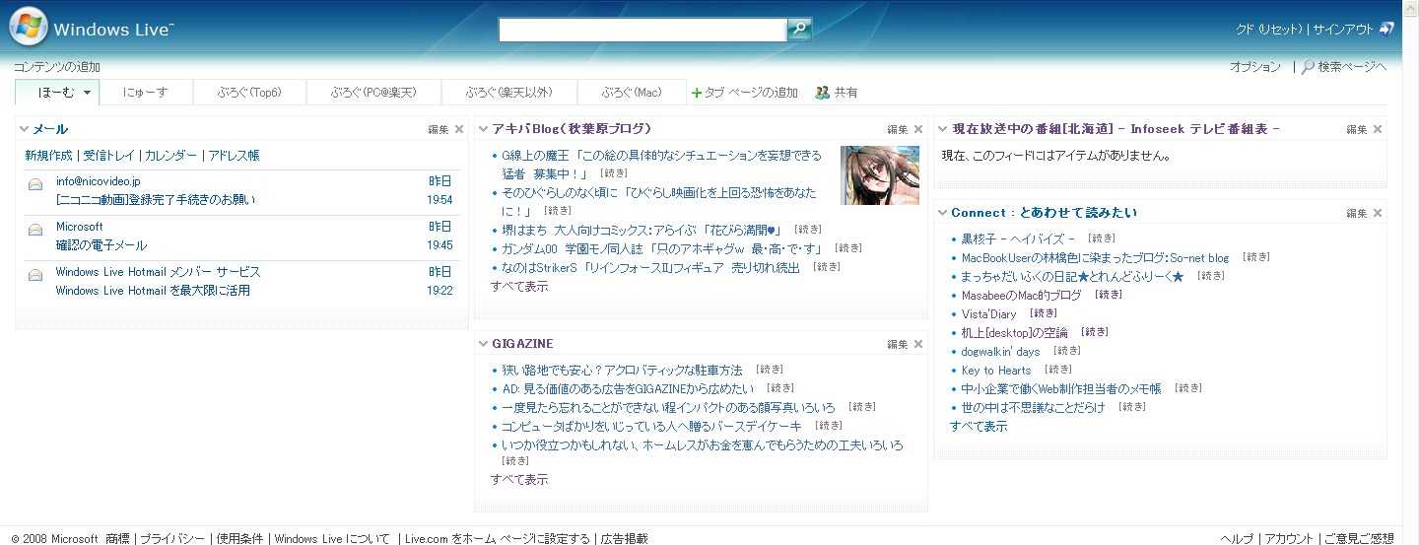Click the green plus add-tab icon

pos(697,93)
